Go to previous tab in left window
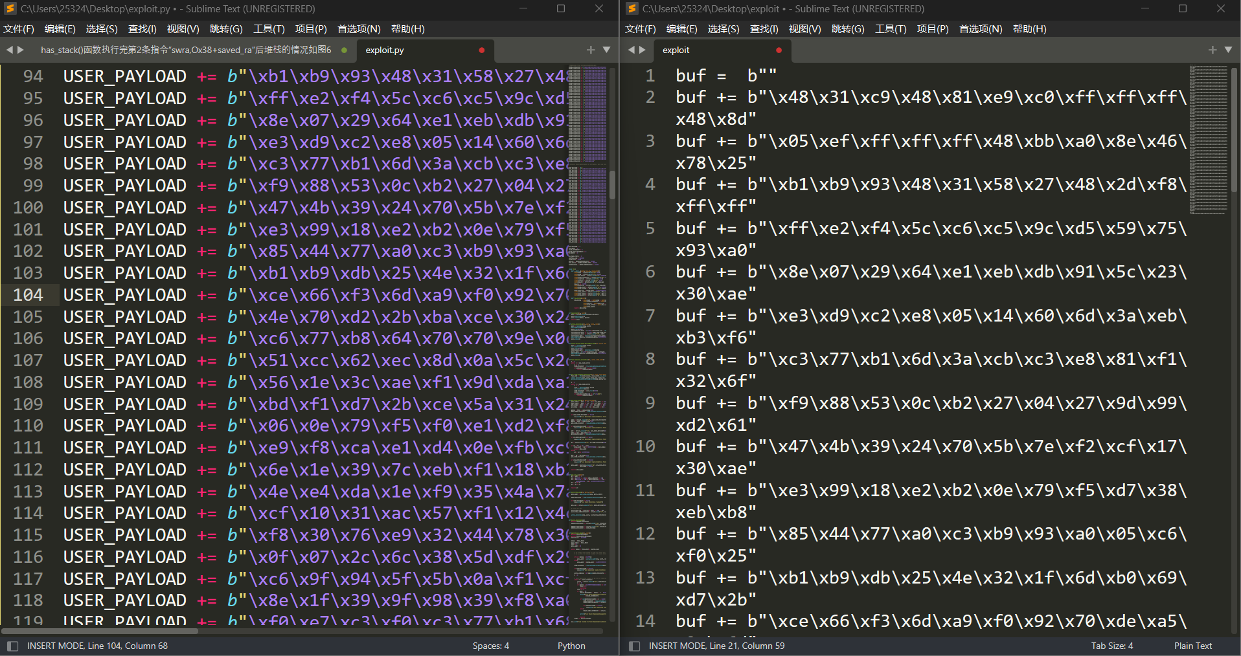 point(10,50)
